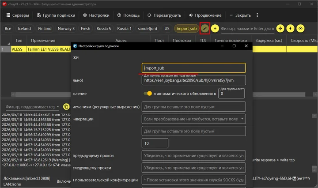Click the pencil edit subscription icon
Viewport: 318px width, 188px height.
click(x=205, y=28)
